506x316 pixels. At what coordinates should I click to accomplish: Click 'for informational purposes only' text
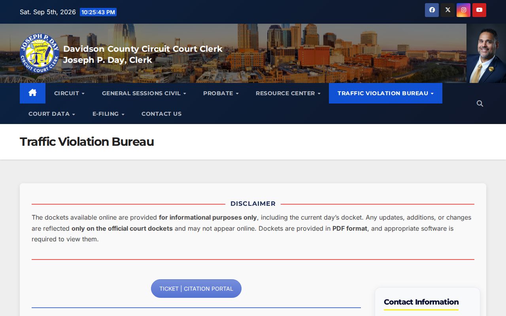pos(208,217)
